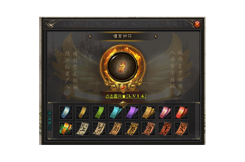Select the orange bundle tied with green ribbon
The width and height of the screenshot is (245, 162).
[66, 129]
